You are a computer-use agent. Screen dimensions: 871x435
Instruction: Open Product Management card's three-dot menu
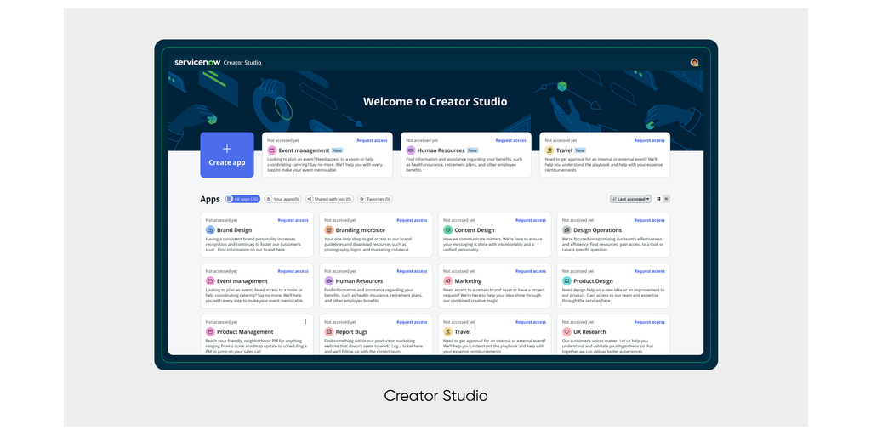pos(306,322)
